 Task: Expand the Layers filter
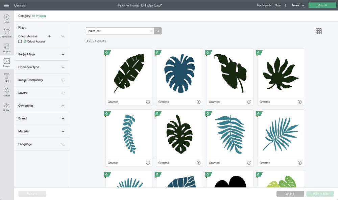pyautogui.click(x=63, y=93)
